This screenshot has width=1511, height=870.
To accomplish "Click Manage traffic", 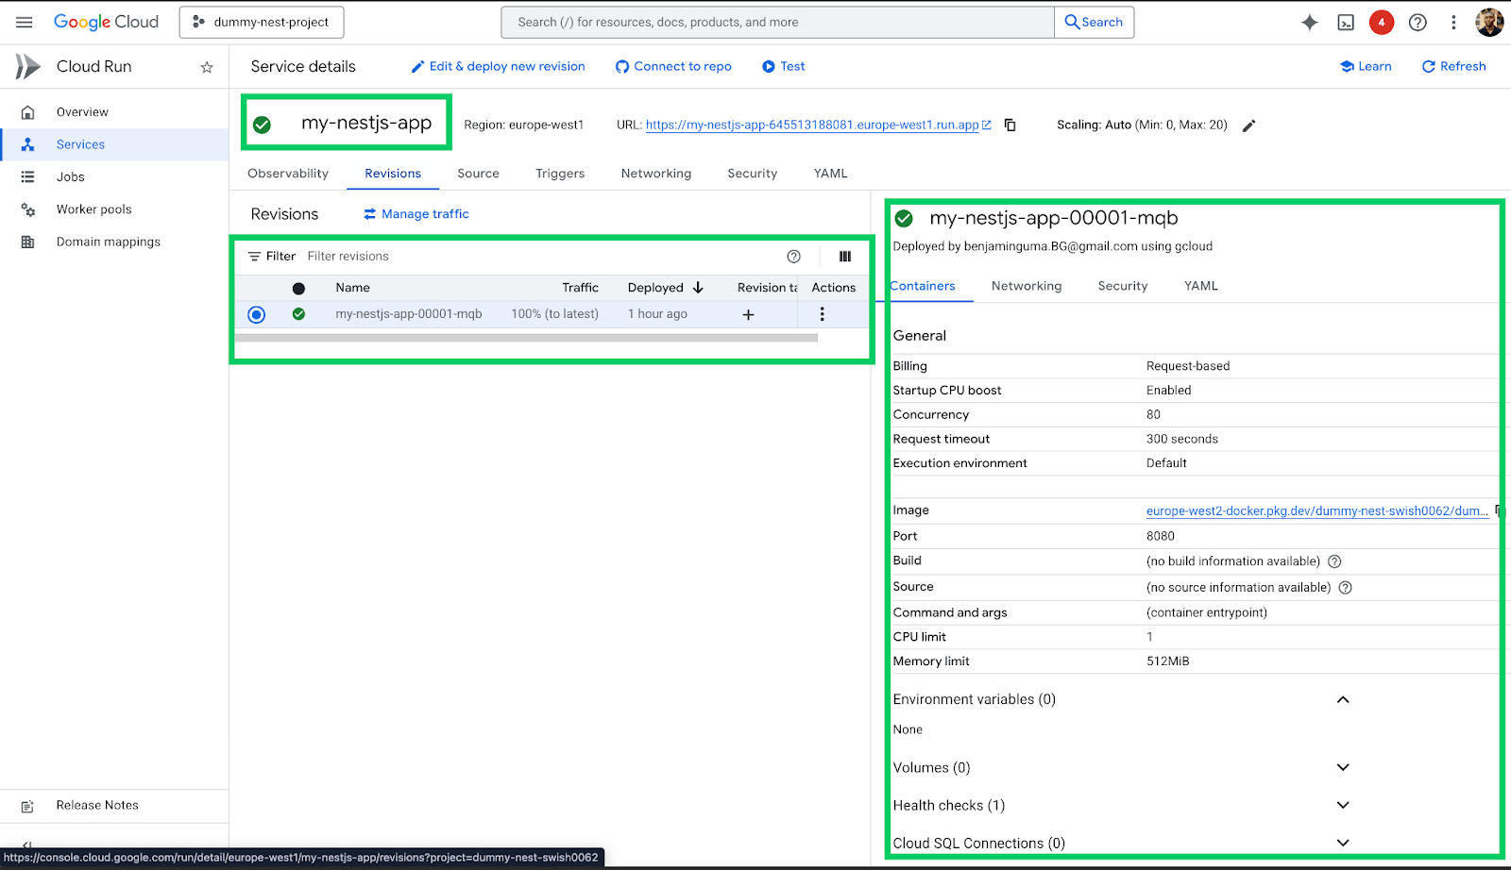I will [x=416, y=214].
